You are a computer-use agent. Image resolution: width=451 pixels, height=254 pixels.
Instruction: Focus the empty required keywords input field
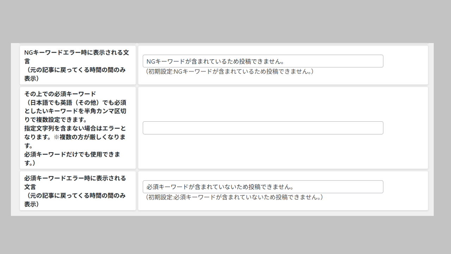tap(263, 128)
